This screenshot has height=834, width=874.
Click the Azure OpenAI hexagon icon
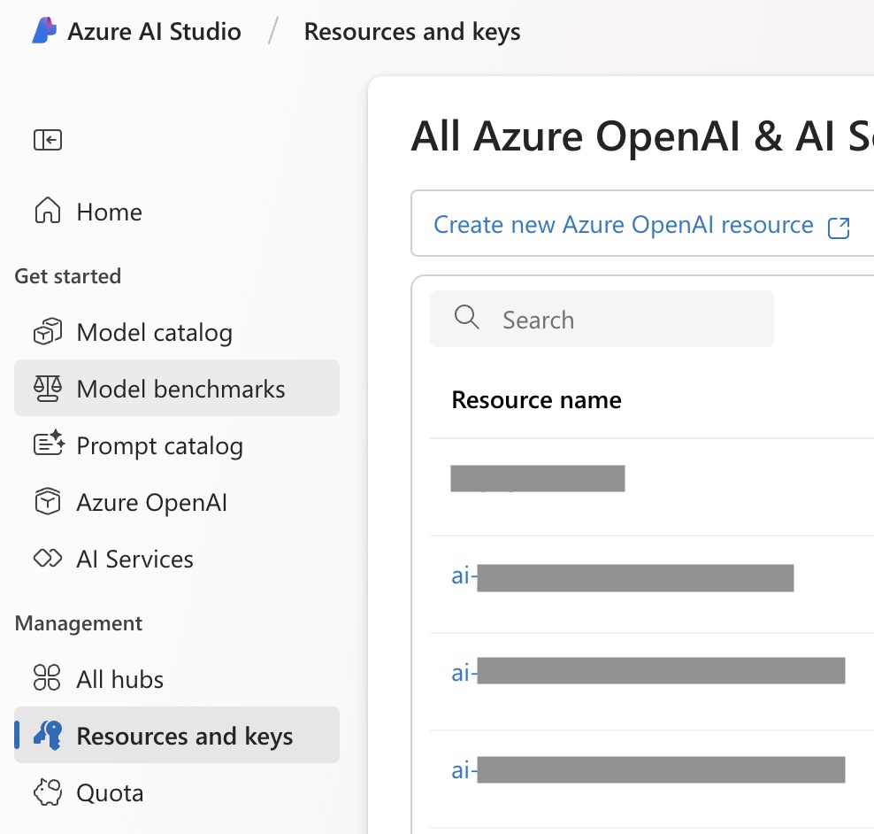[48, 502]
